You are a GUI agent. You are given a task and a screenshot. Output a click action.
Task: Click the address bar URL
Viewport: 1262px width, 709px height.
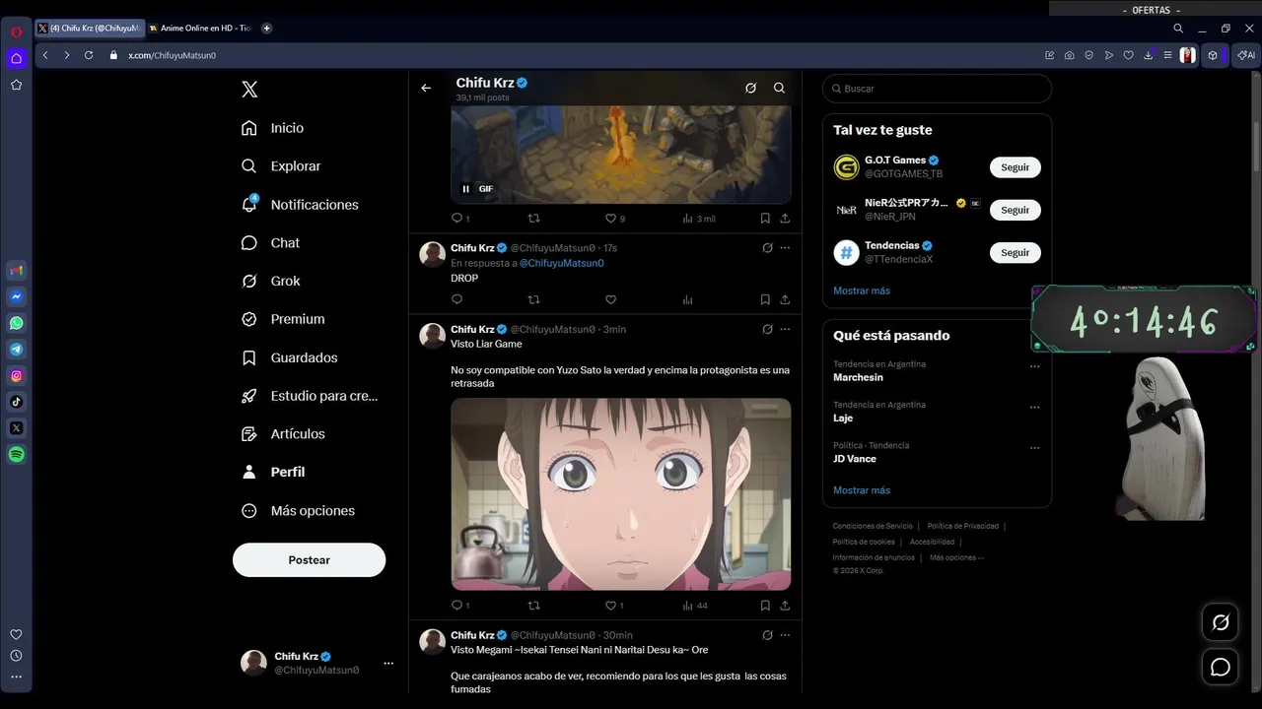tap(172, 56)
